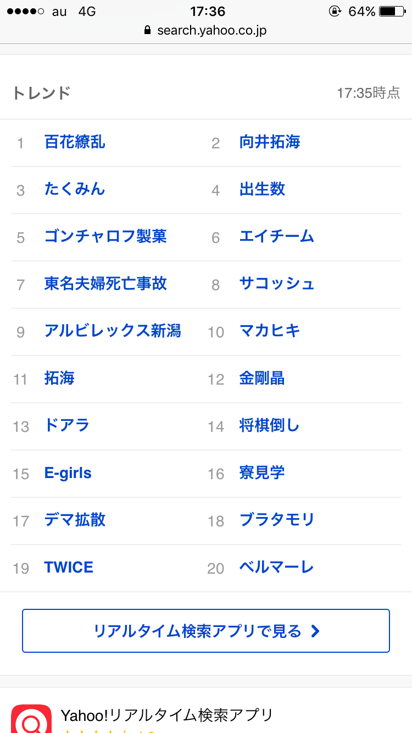Open the 出生数 trending topic
This screenshot has height=733, width=412.
pyautogui.click(x=262, y=190)
